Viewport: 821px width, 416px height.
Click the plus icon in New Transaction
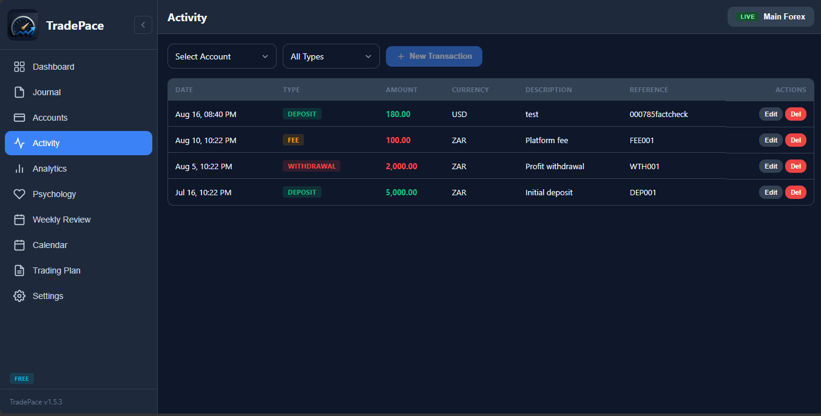[x=400, y=56]
